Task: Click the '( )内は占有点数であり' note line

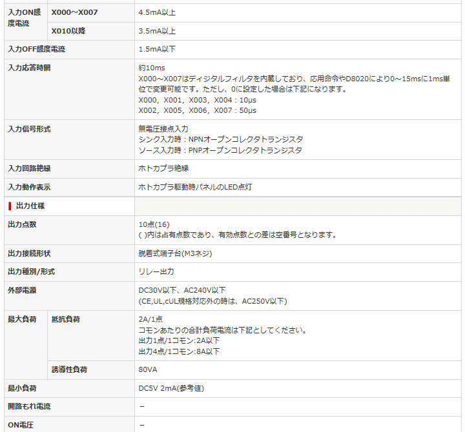Action: click(238, 235)
